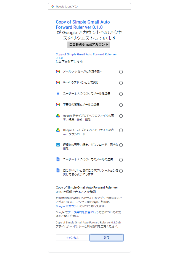
Task: Click the text 連絡先の表示、編集、ダウンロード、完全な削除
Action: 91,146
